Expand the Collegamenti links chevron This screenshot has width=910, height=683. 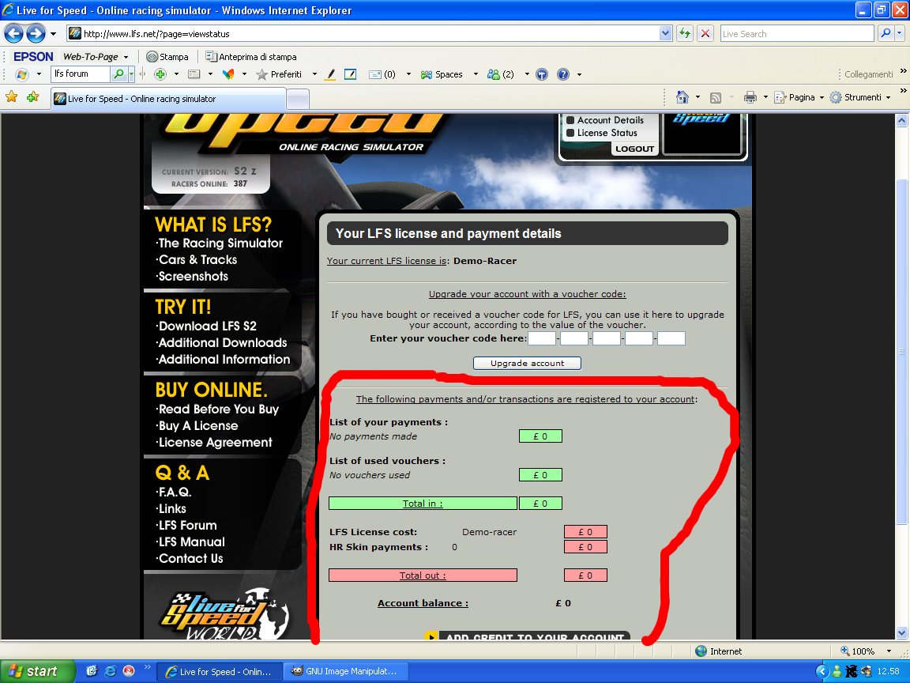tap(903, 71)
